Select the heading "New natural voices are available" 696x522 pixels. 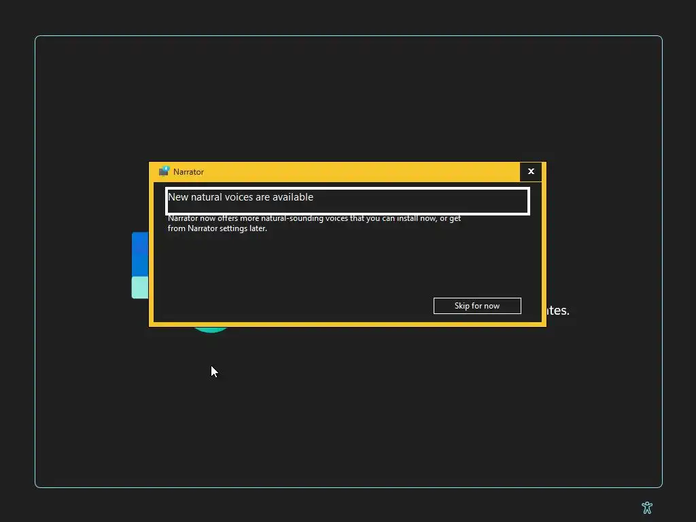(x=240, y=197)
